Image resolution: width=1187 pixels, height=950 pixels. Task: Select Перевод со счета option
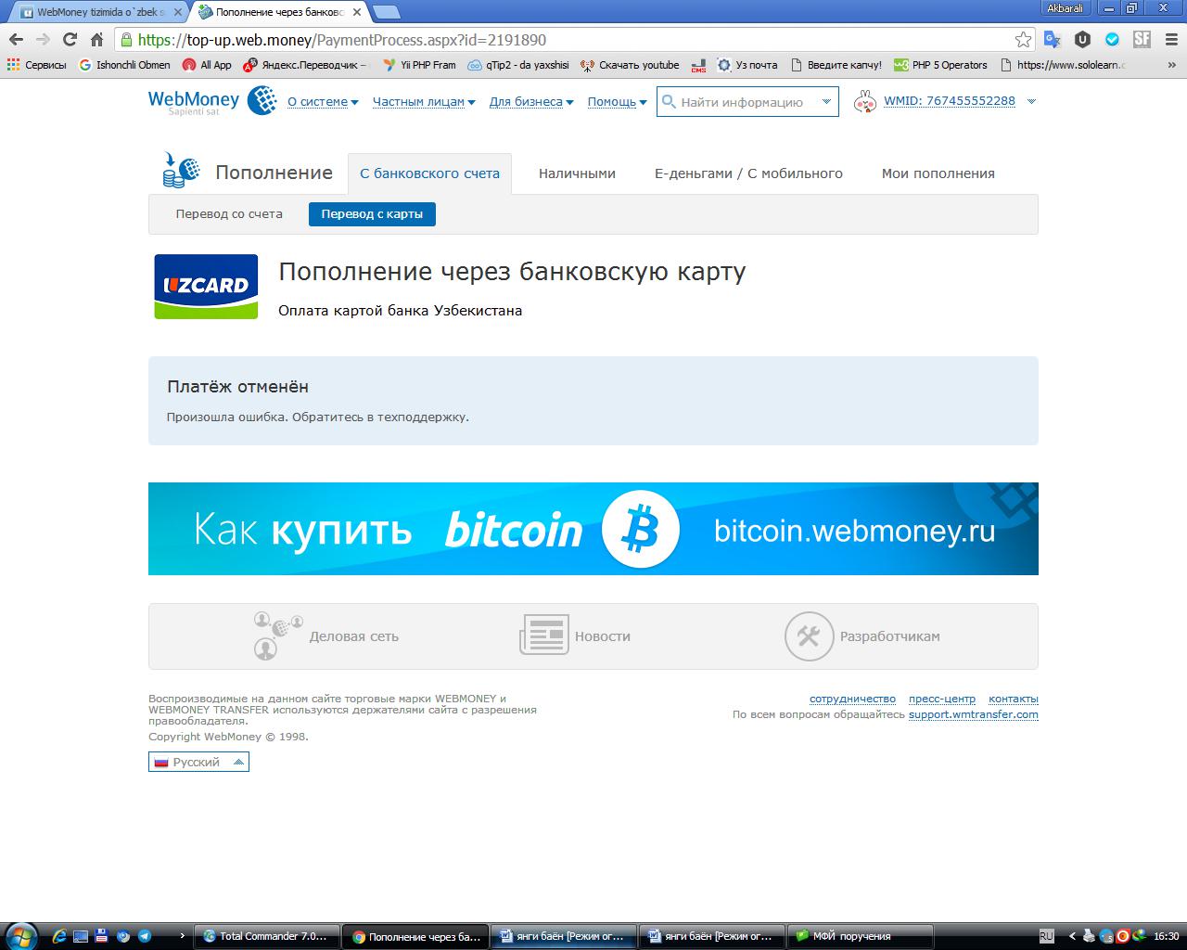click(229, 214)
